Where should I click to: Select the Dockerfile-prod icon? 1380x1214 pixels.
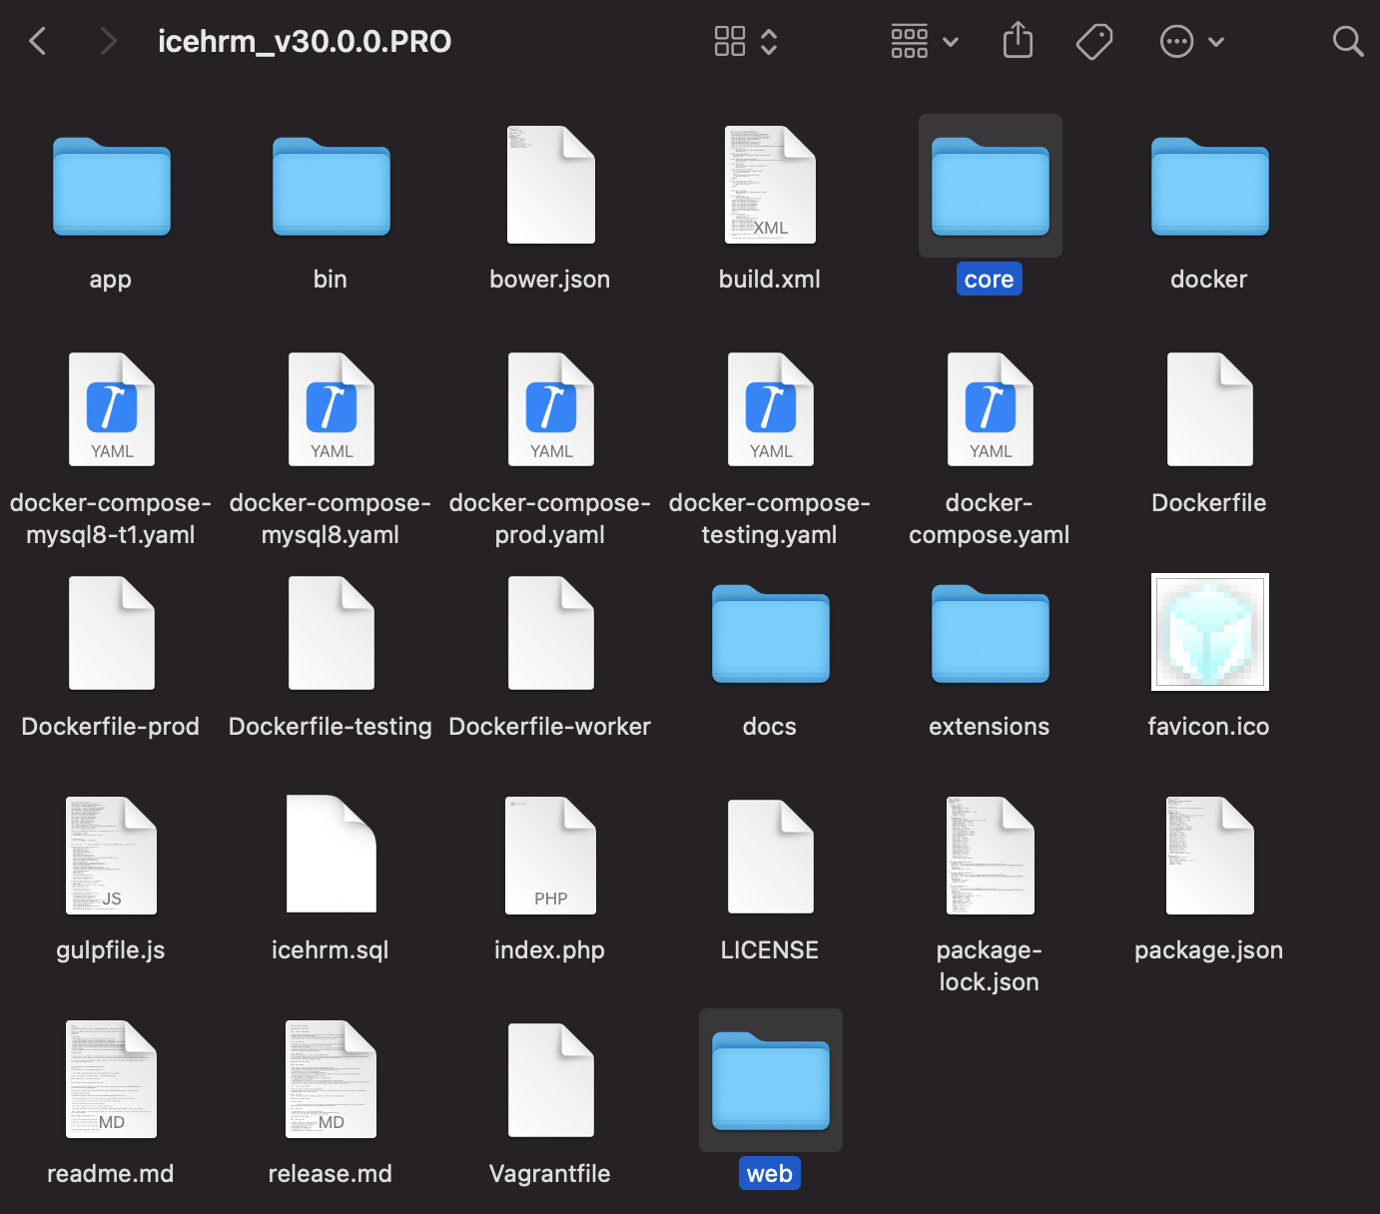coord(111,633)
